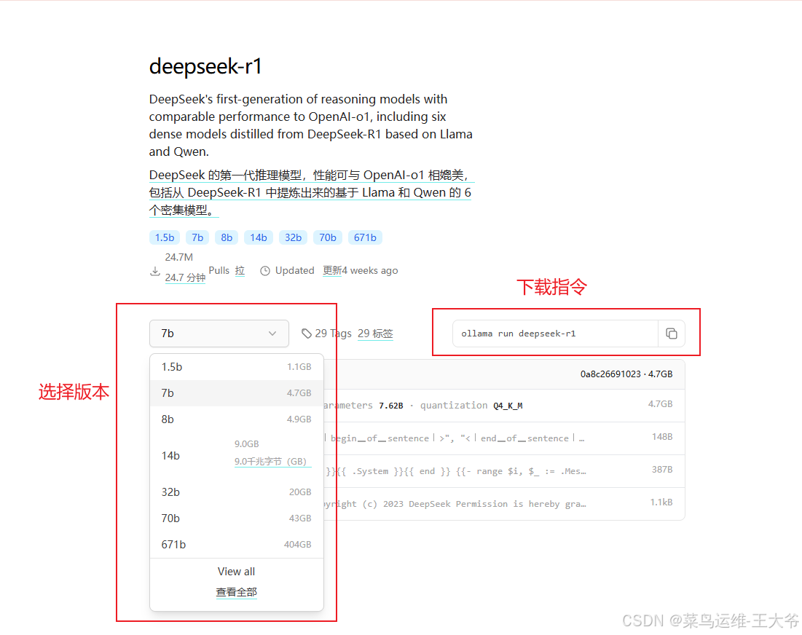Click the download pulls icon
The height and width of the screenshot is (635, 802).
click(x=155, y=272)
